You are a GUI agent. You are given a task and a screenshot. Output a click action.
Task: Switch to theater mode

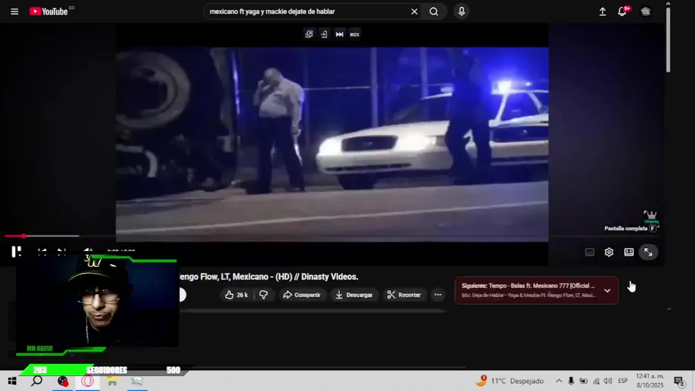point(629,252)
